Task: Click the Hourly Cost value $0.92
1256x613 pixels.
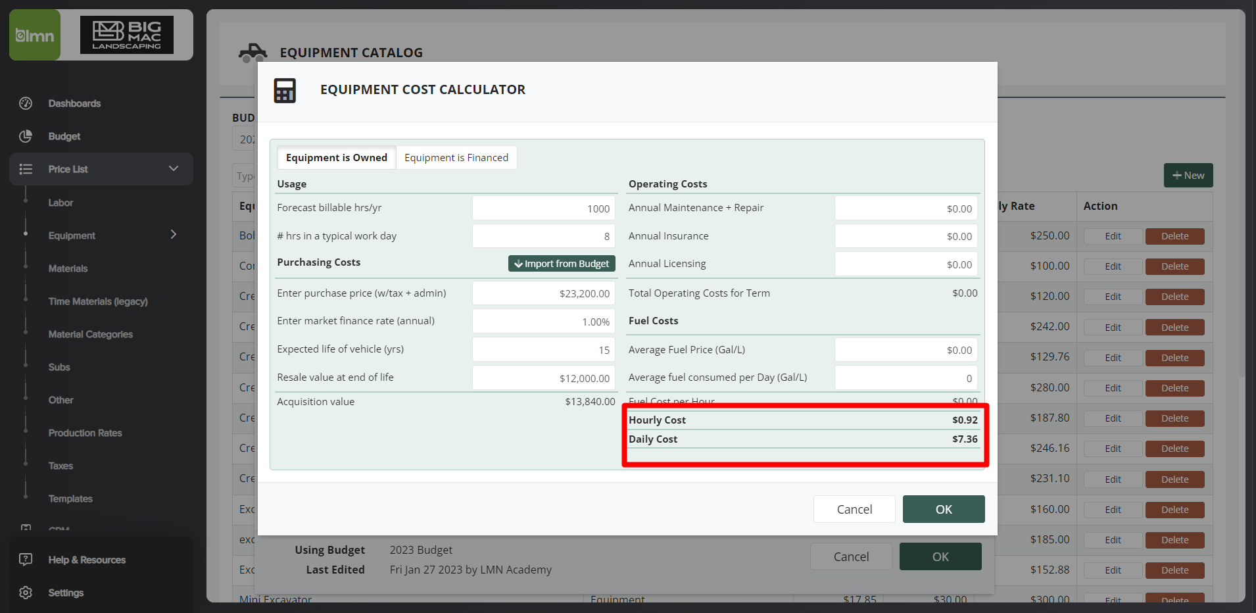Action: (965, 420)
